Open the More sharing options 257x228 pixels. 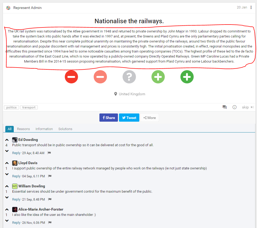click(149, 118)
